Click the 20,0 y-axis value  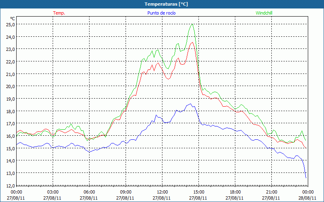pyautogui.click(x=10, y=86)
